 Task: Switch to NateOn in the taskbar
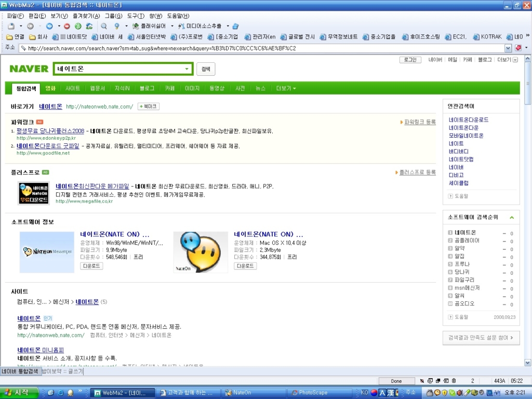click(255, 393)
